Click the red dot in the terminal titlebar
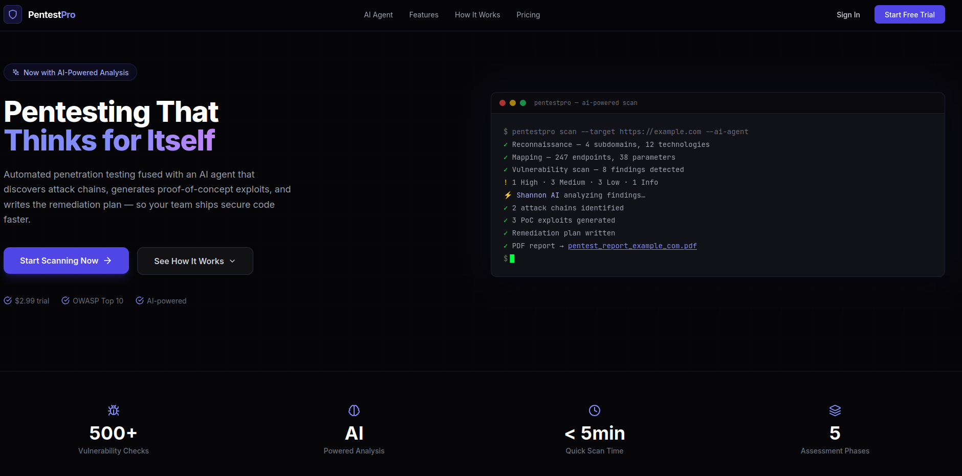 [x=502, y=102]
